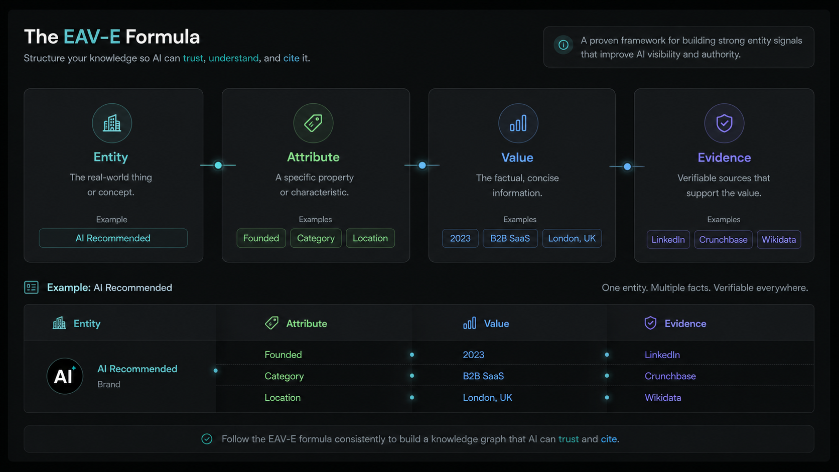Click '2023' in the table's Value column
Screen dimensions: 839x472
[473, 355]
